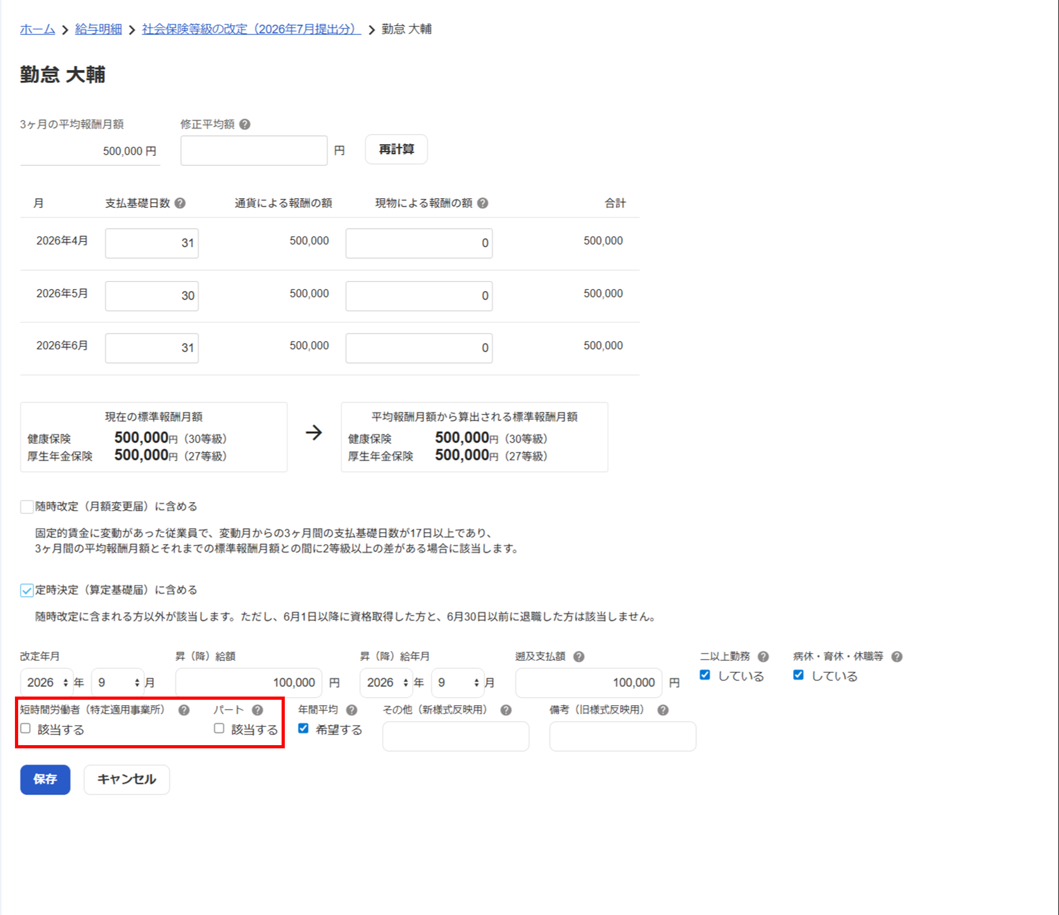The width and height of the screenshot is (1059, 915).
Task: Click 2026年5月 支払基礎日数 input field
Action: pos(152,296)
